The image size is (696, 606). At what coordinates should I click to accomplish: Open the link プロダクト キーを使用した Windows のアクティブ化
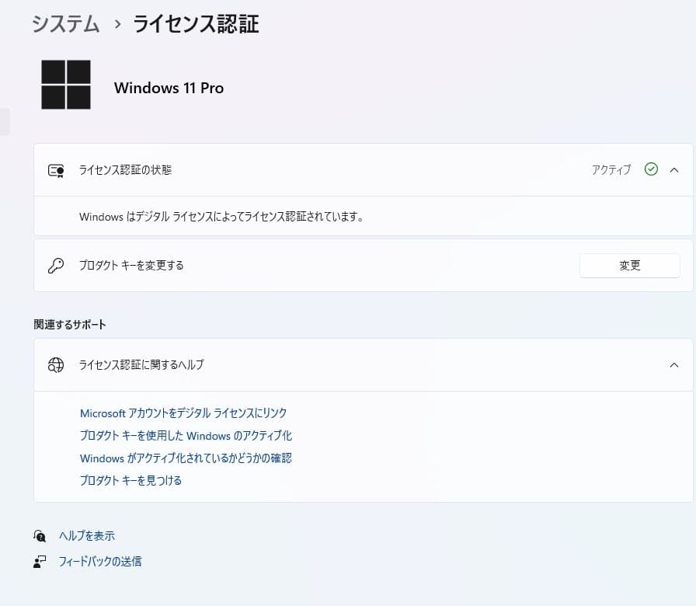[186, 436]
